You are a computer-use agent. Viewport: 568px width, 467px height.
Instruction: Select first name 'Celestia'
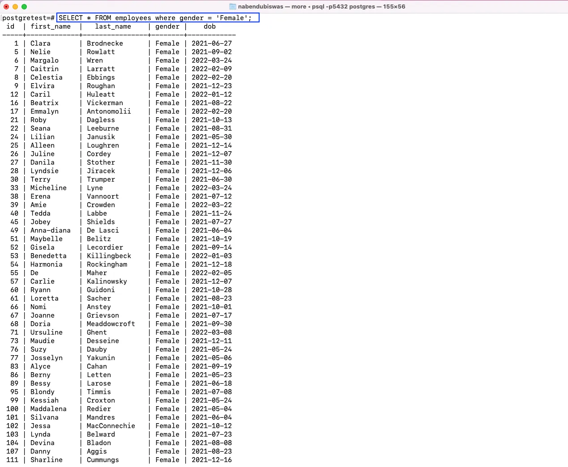47,77
